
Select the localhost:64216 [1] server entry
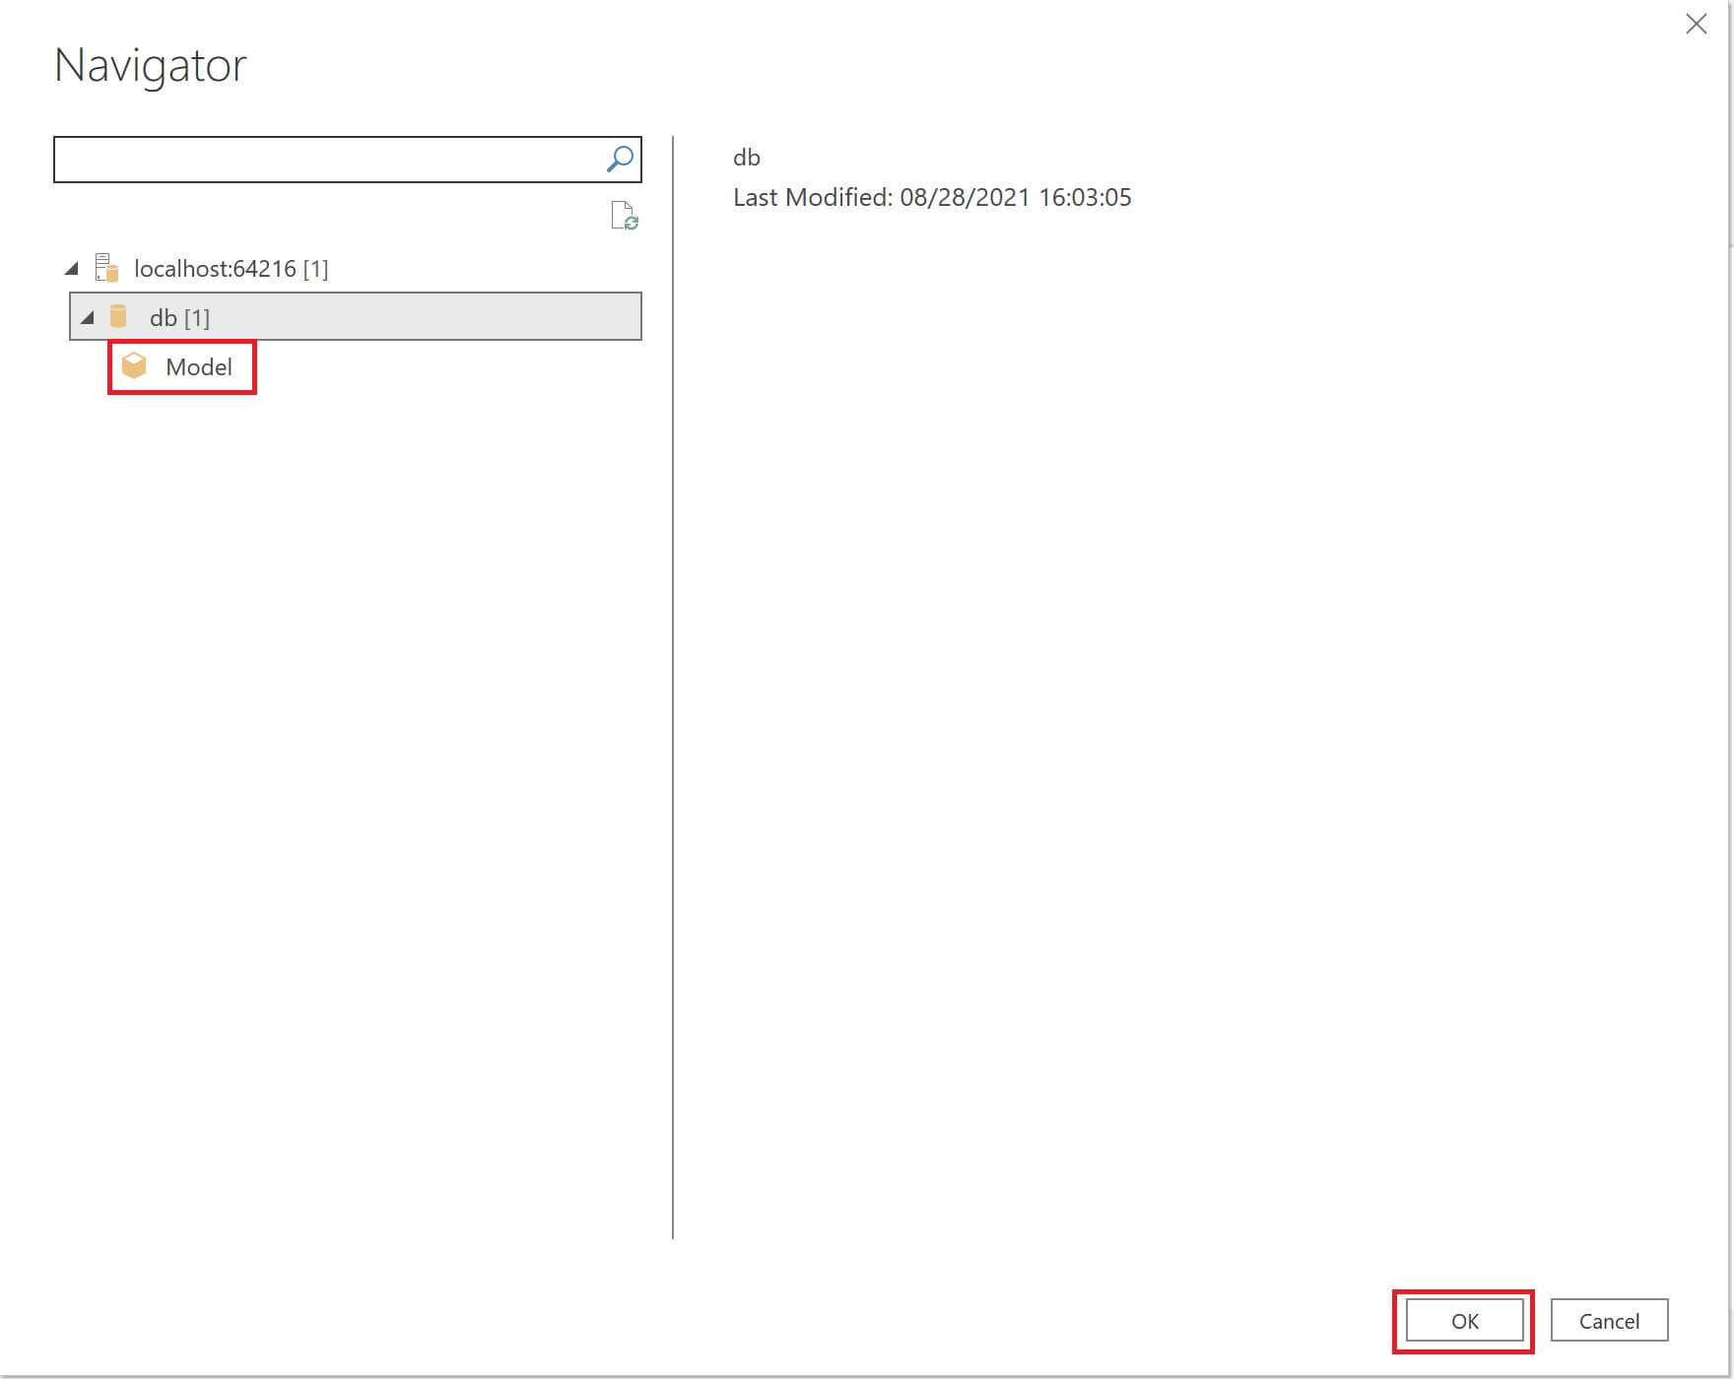coord(232,267)
